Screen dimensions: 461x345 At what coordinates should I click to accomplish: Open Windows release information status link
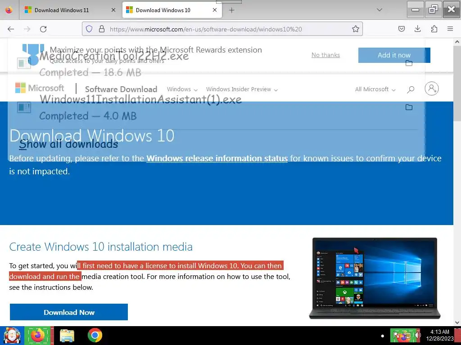217,159
